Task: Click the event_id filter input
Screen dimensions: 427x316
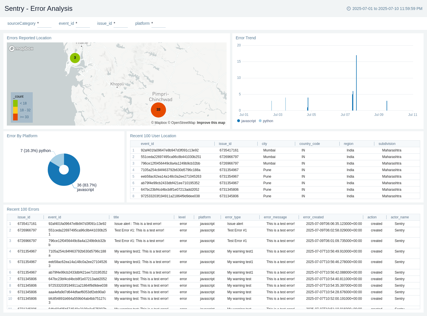Action: [x=83, y=24]
